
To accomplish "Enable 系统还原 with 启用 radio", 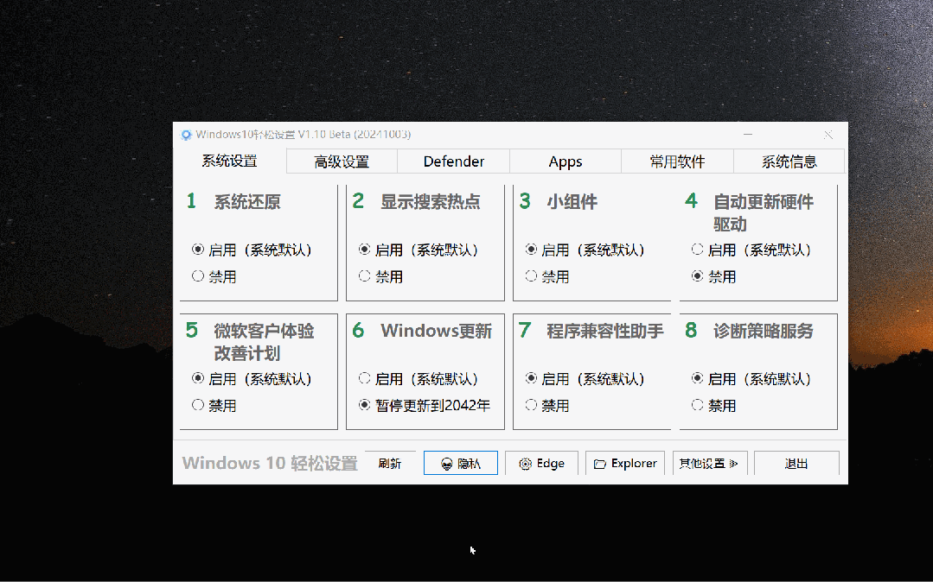I will point(252,250).
